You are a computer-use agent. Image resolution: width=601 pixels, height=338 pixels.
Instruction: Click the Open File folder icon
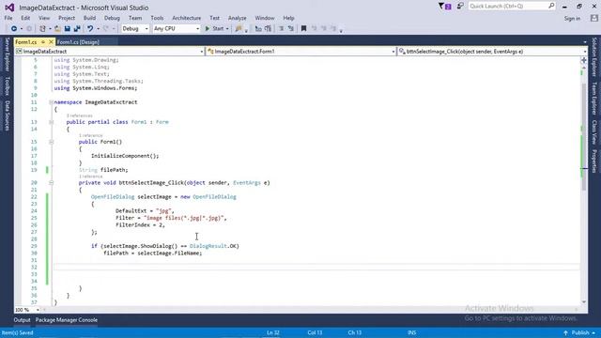point(57,29)
